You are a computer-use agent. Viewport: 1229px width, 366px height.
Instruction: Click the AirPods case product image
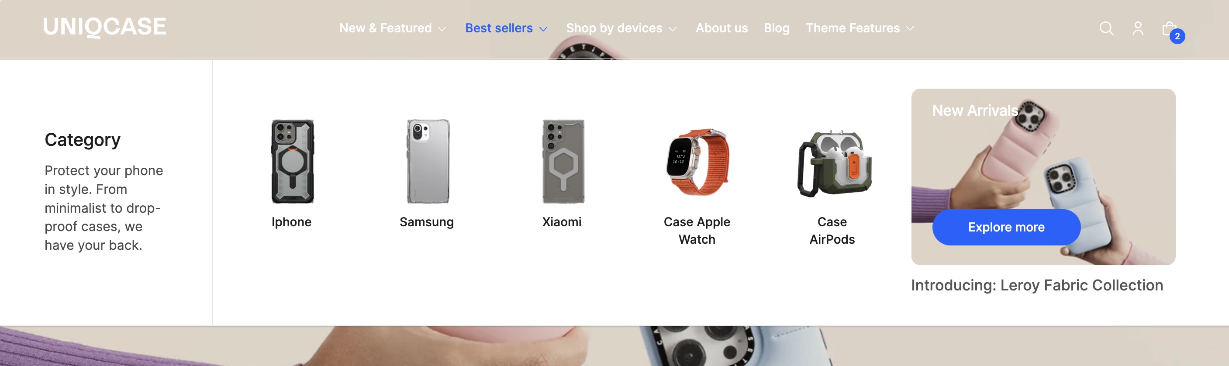[x=833, y=163]
